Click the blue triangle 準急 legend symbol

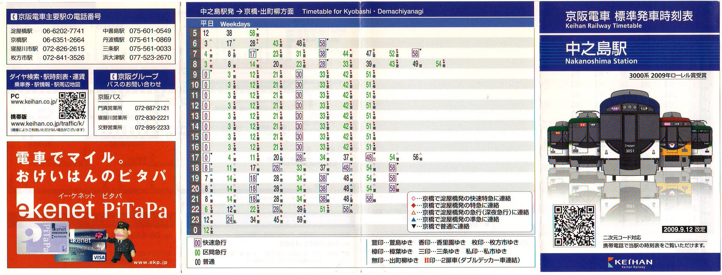point(414,219)
